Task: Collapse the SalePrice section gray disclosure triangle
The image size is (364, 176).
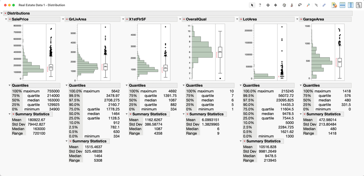Action: tap(6, 19)
